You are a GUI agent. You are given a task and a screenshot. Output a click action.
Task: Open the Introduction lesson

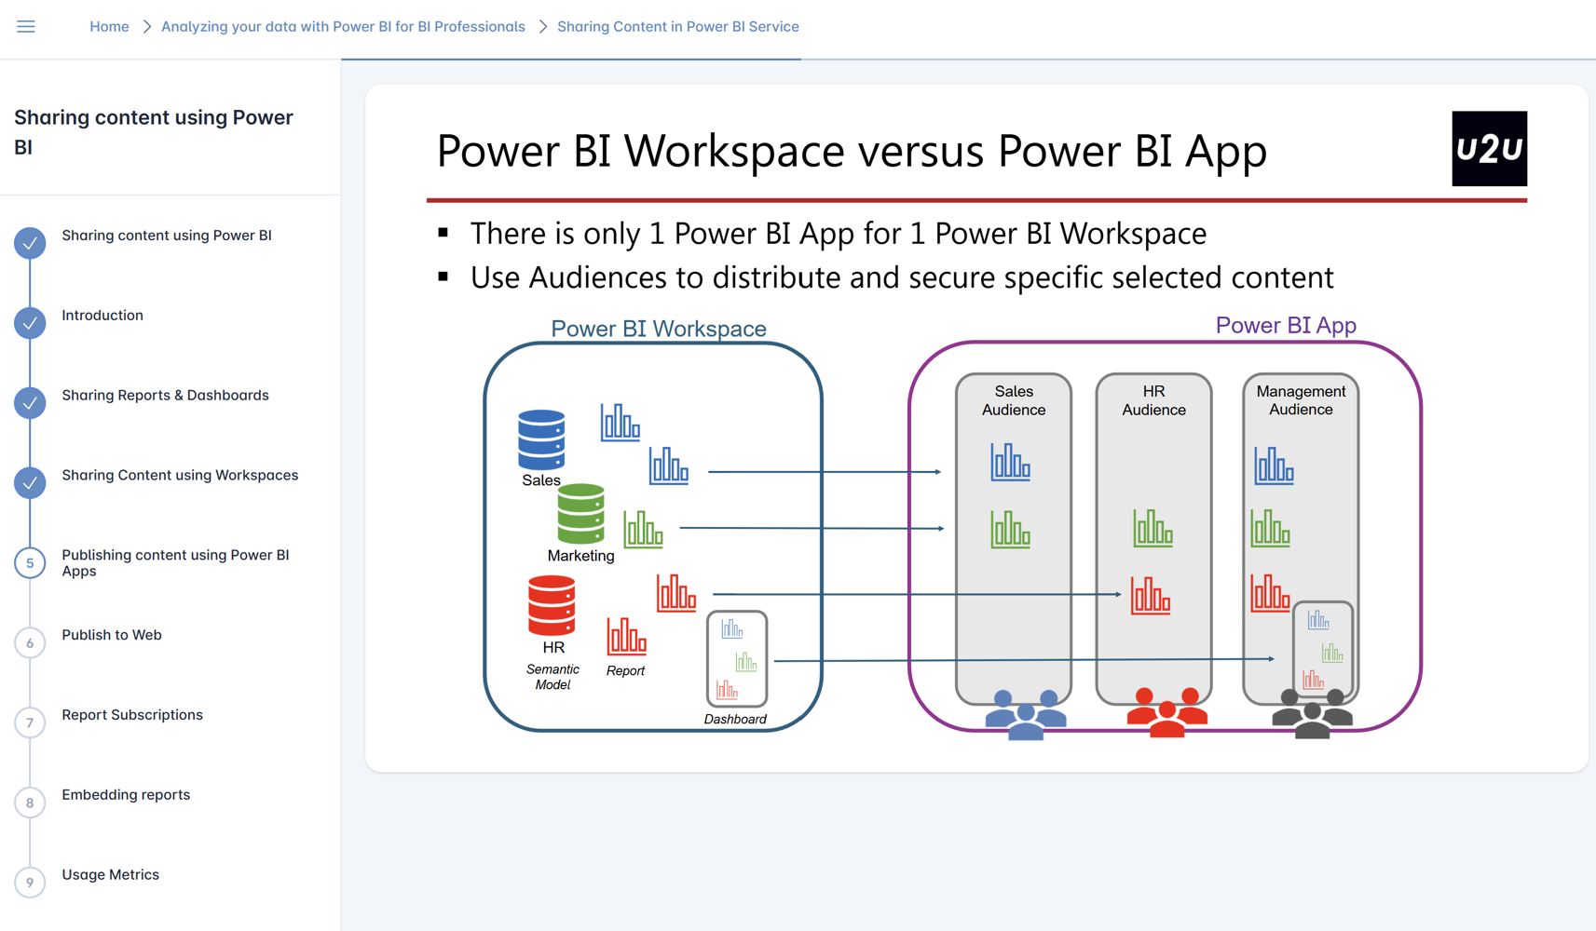[x=102, y=316]
